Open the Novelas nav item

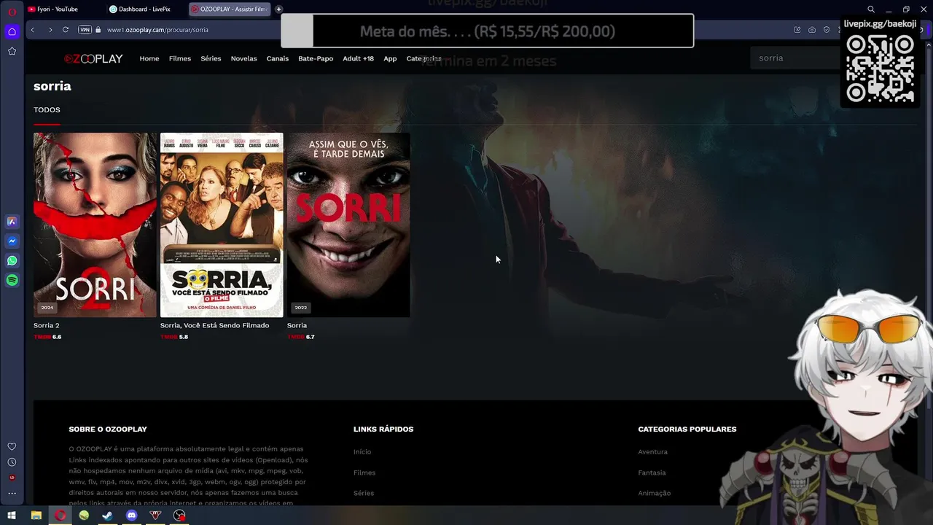[x=243, y=58]
